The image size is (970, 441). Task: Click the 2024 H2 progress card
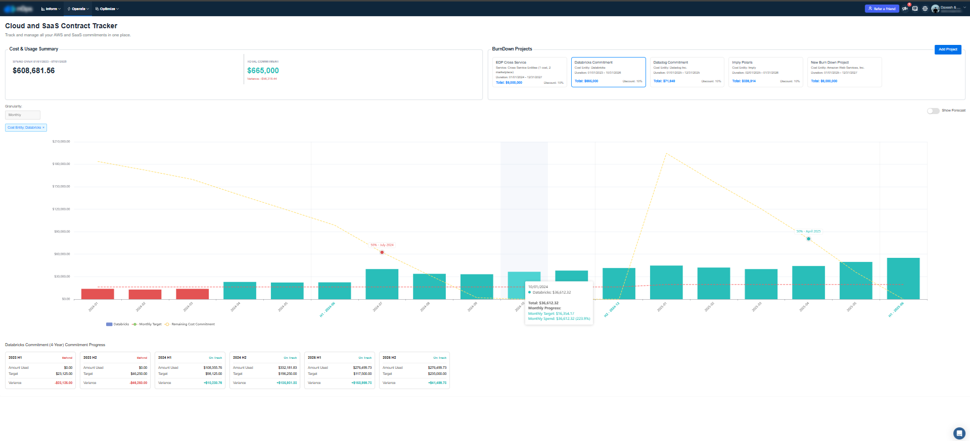pos(265,370)
